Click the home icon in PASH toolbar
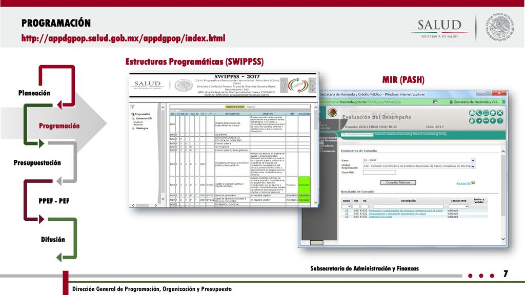Image resolution: width=525 pixels, height=295 pixels. 493,113
